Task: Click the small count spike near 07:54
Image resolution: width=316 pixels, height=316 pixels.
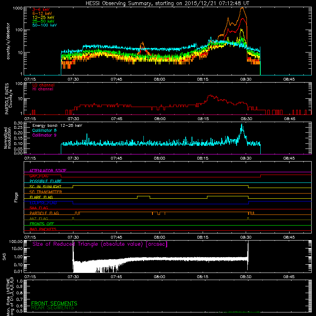Action: point(143,43)
